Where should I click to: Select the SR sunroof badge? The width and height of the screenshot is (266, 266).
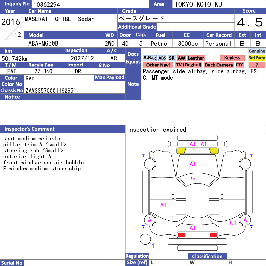(x=172, y=58)
